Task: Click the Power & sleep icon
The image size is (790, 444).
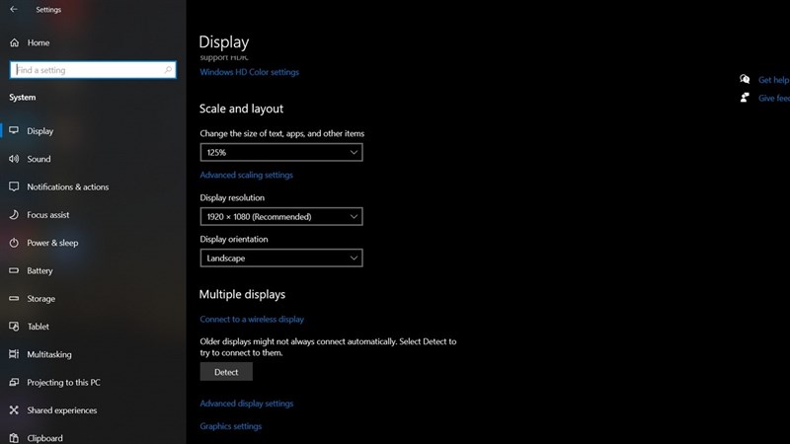Action: 14,243
